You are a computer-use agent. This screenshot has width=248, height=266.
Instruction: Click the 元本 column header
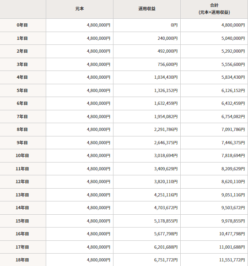(80, 9)
